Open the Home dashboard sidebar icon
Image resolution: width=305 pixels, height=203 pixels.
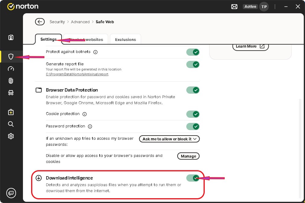point(11,37)
